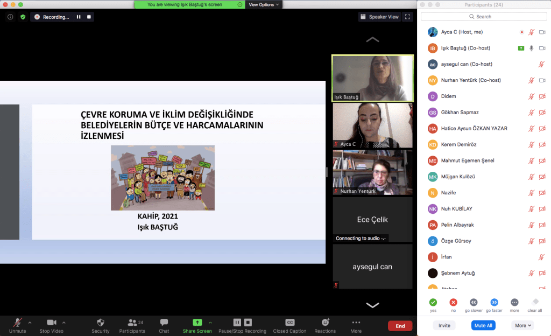Open the More dropdown in Participants panel
The width and height of the screenshot is (551, 336).
523,325
